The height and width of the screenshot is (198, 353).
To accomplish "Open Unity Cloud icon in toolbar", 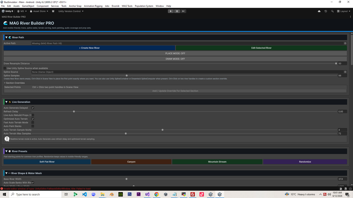I will [319, 11].
